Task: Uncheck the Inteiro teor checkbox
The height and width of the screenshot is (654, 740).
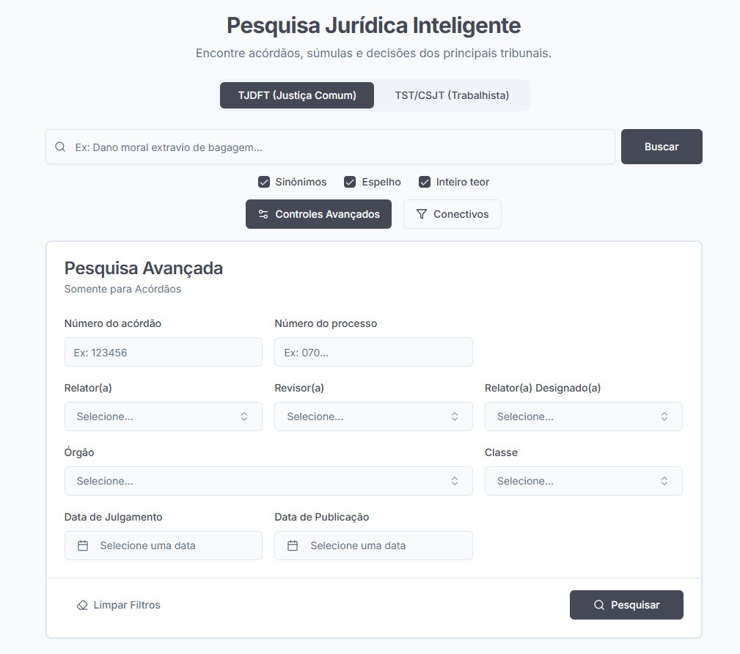Action: (x=425, y=181)
